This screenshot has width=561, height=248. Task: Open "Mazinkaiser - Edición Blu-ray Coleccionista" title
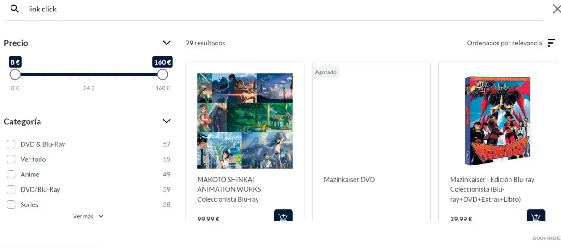tap(492, 189)
